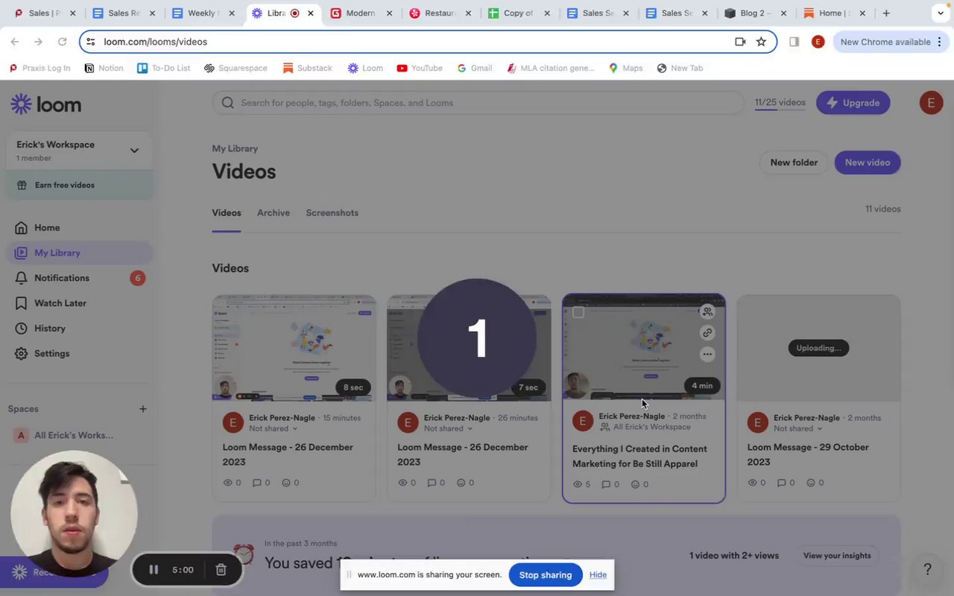Screen dimensions: 954x596
Task: Delete recording with trash icon
Action: point(221,570)
